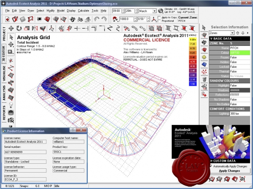The width and height of the screenshot is (253, 189).
Task: Switch to the REPORTS tab
Action: [x=4, y=113]
